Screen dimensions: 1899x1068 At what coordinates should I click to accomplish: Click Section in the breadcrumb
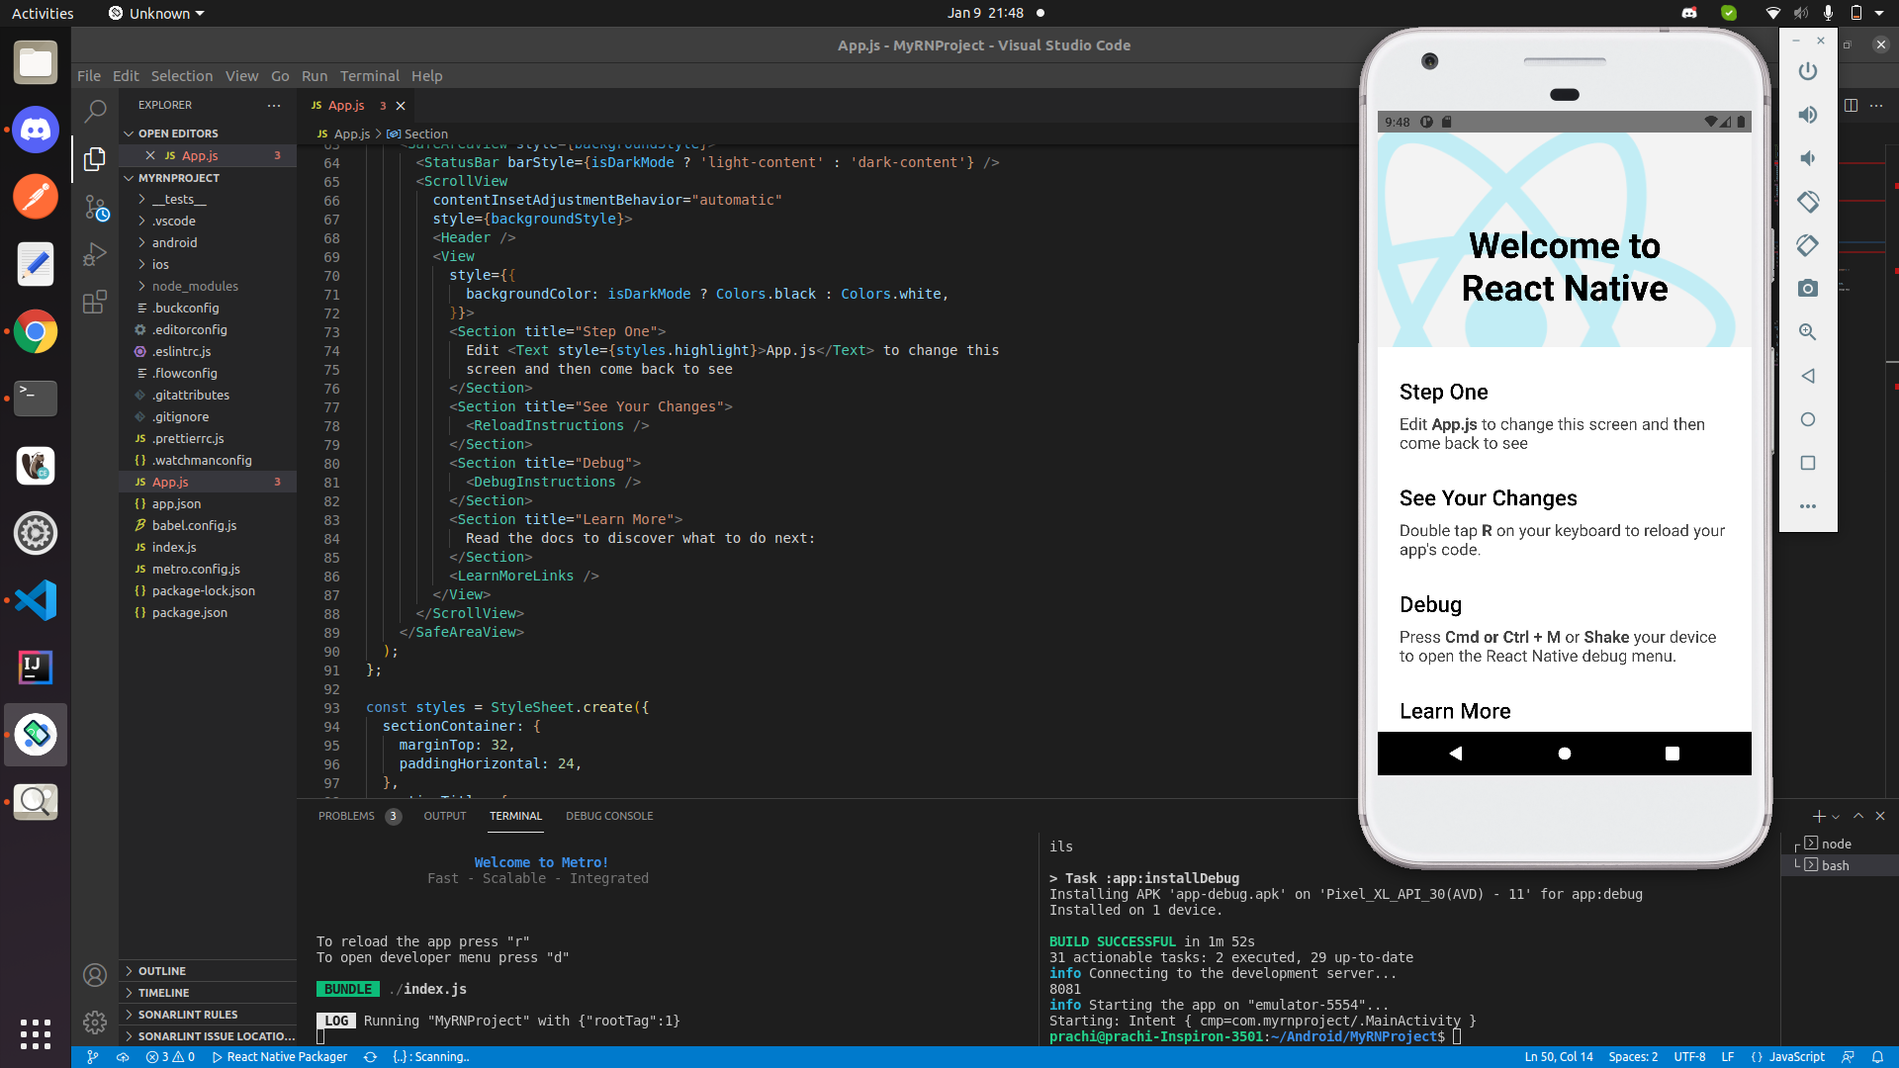pyautogui.click(x=425, y=134)
